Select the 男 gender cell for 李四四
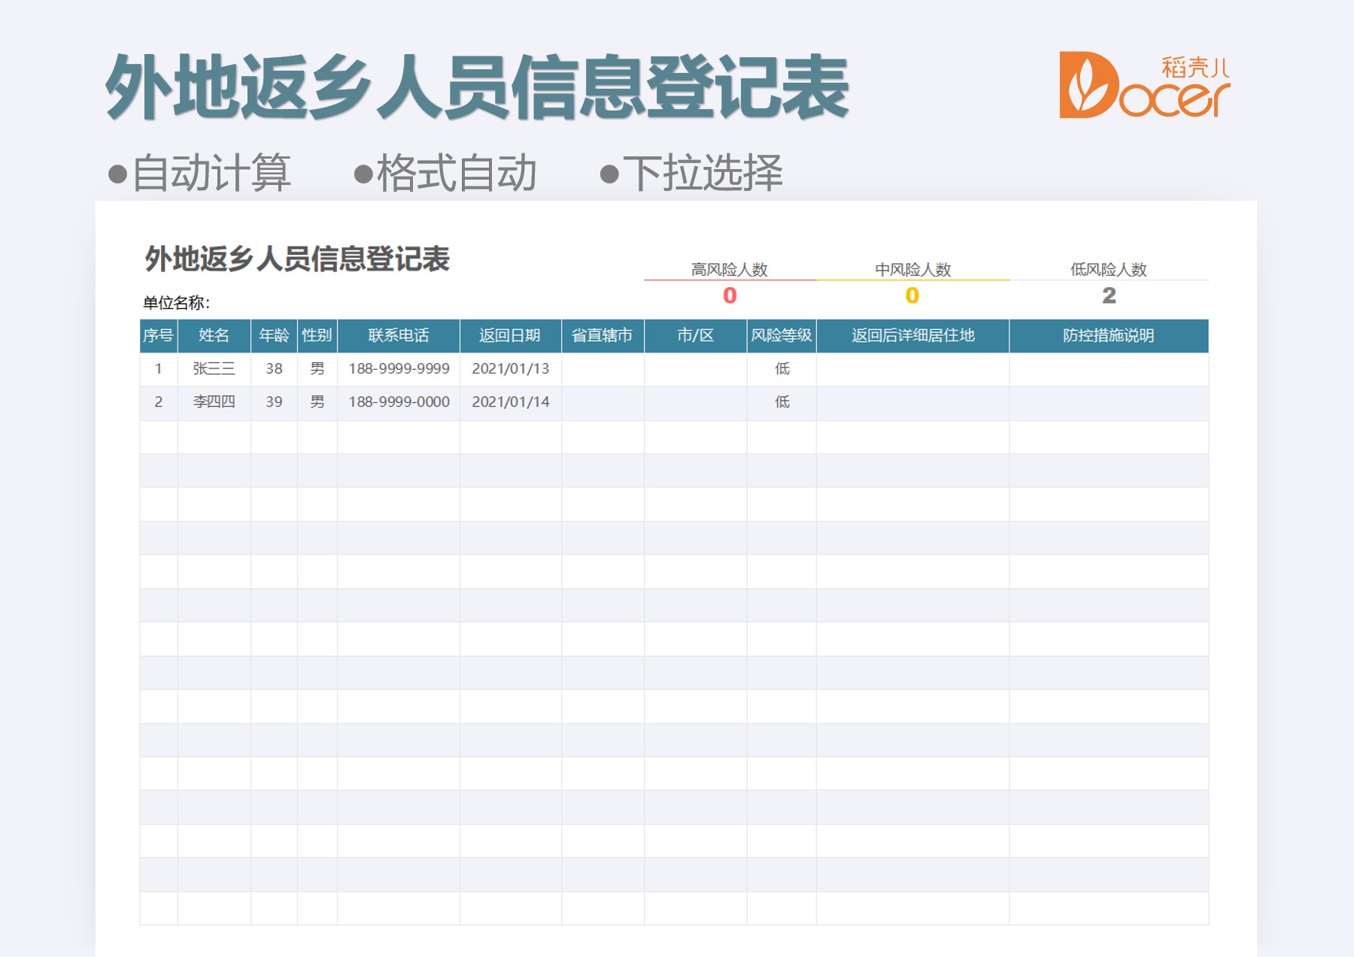1354x957 pixels. click(318, 402)
